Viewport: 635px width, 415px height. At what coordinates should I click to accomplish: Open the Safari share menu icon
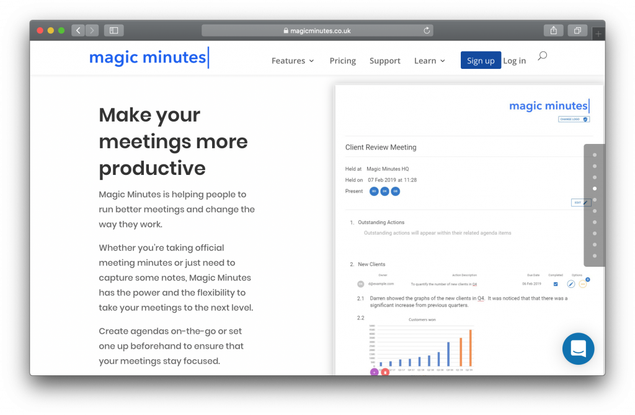pos(554,30)
